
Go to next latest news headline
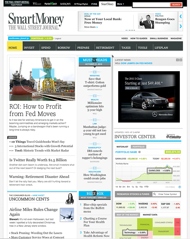pyautogui.click(x=181, y=60)
